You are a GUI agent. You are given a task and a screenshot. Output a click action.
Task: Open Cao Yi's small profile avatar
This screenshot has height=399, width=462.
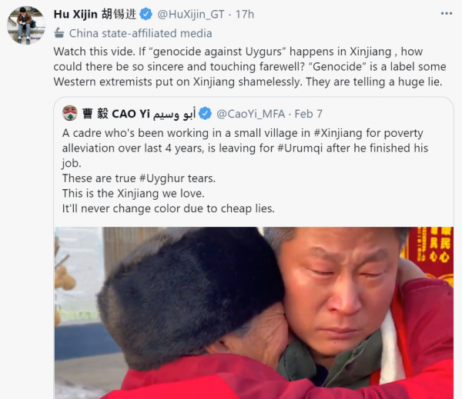pyautogui.click(x=70, y=113)
